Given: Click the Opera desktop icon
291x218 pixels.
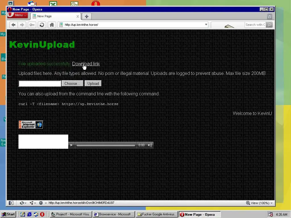Looking at the screenshot, I should point(96,3).
